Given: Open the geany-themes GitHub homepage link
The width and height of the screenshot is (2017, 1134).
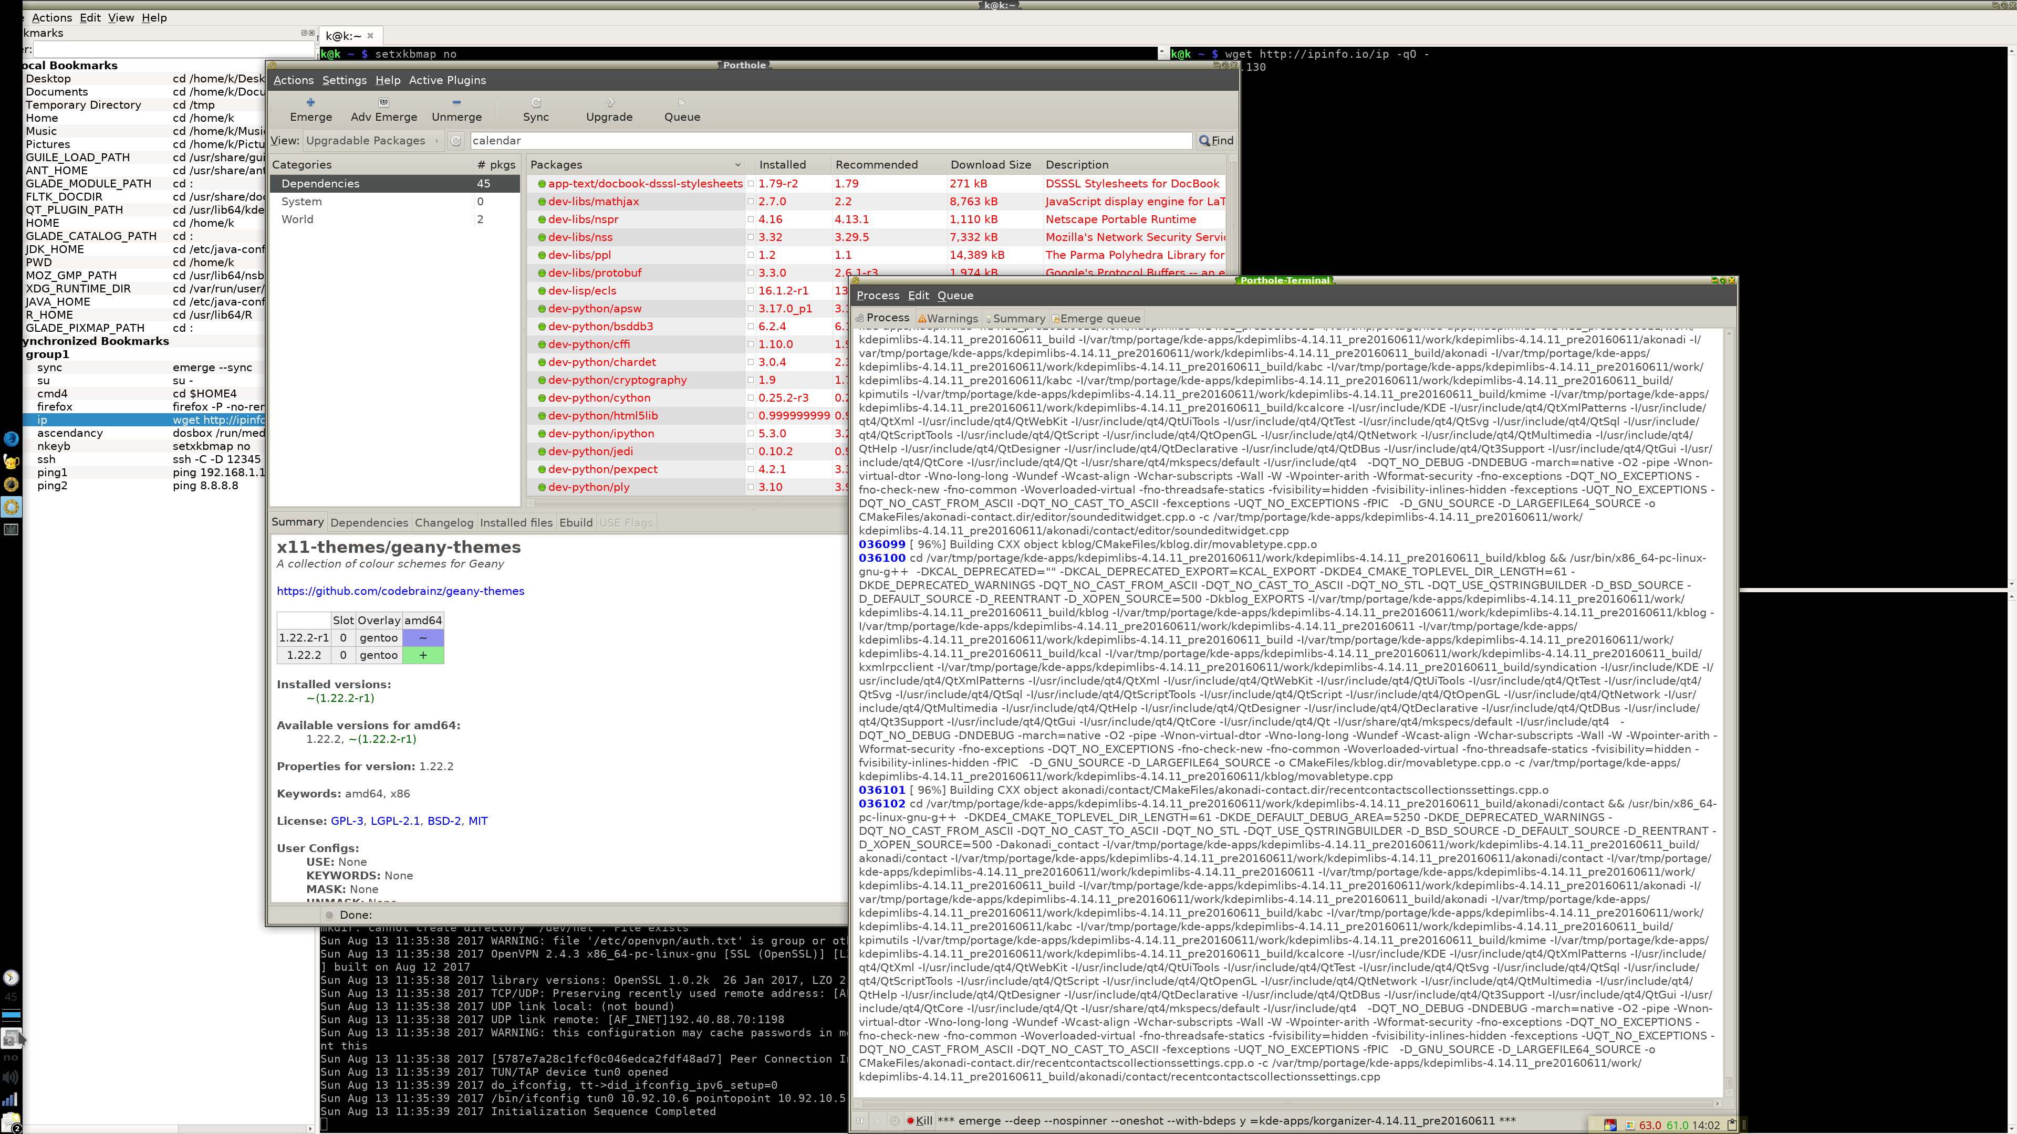Looking at the screenshot, I should 400,591.
